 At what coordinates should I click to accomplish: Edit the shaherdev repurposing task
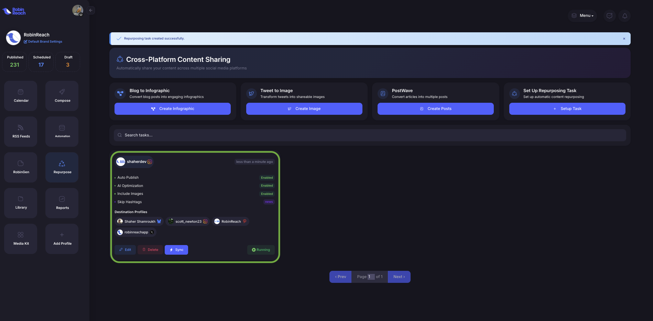point(125,250)
